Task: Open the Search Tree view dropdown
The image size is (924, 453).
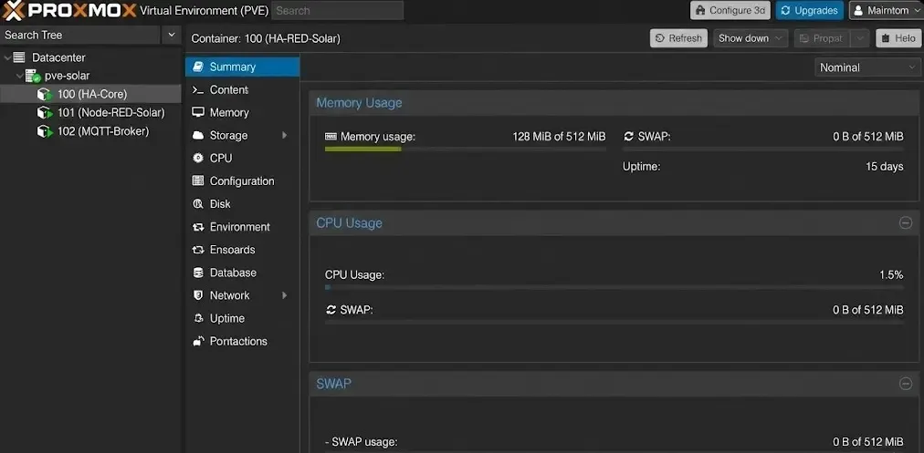Action: coord(172,35)
